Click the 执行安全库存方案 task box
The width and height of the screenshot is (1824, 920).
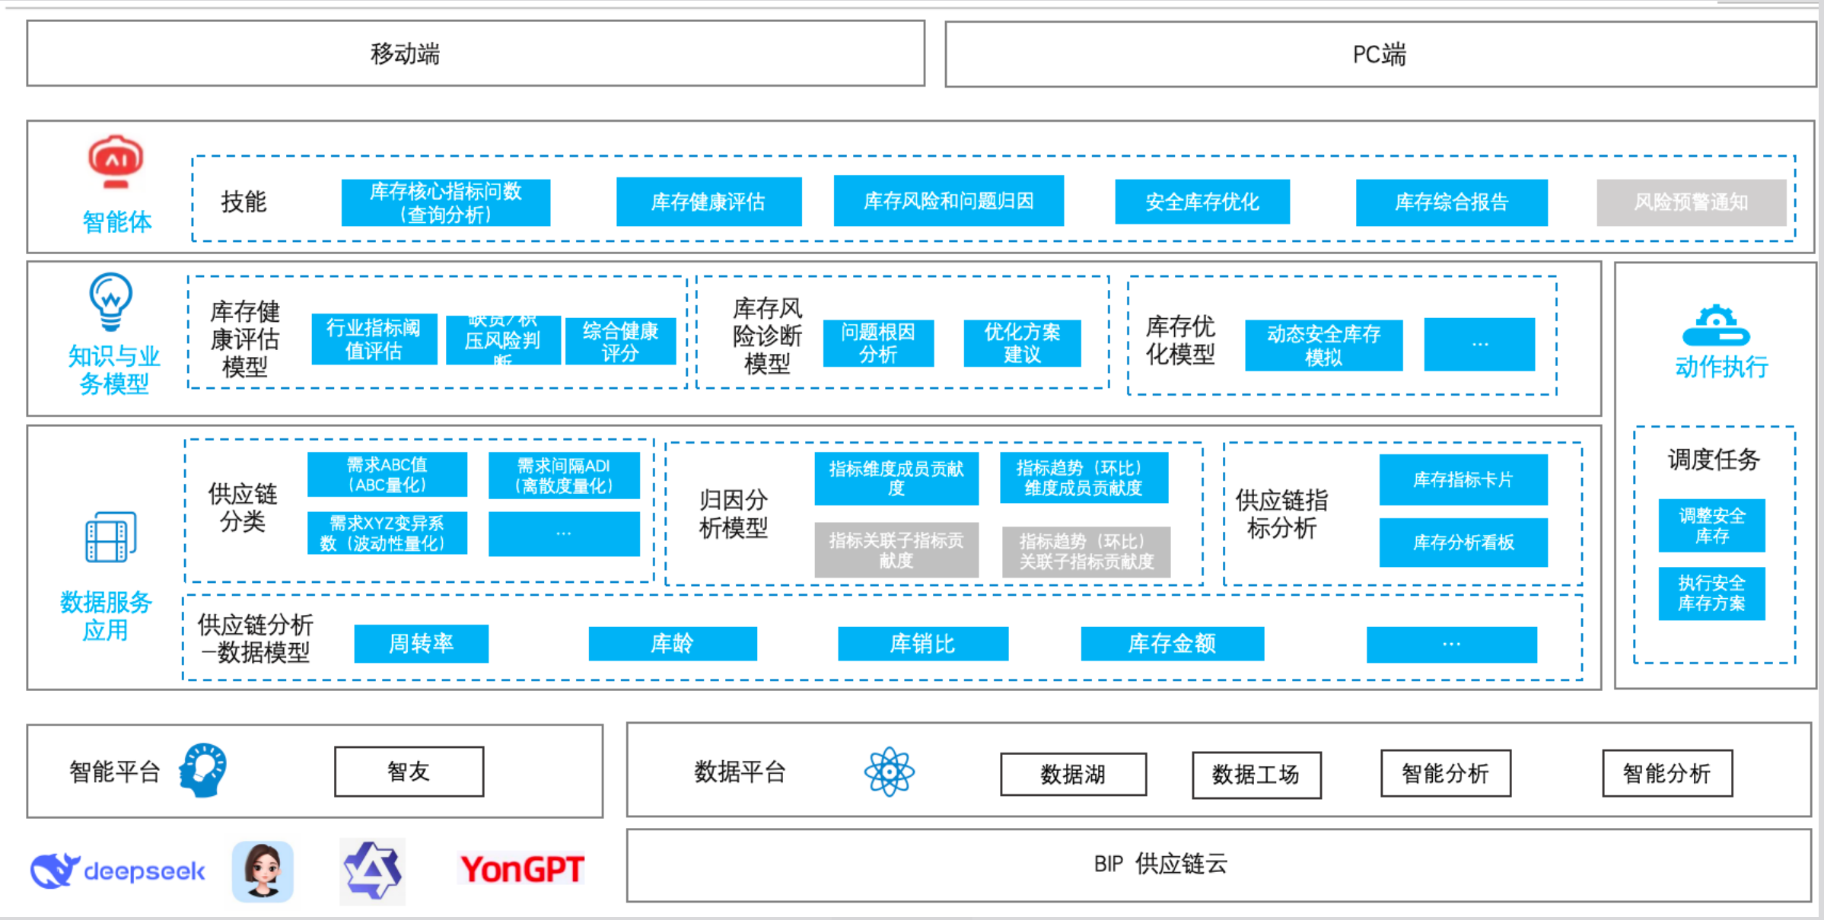(1712, 594)
